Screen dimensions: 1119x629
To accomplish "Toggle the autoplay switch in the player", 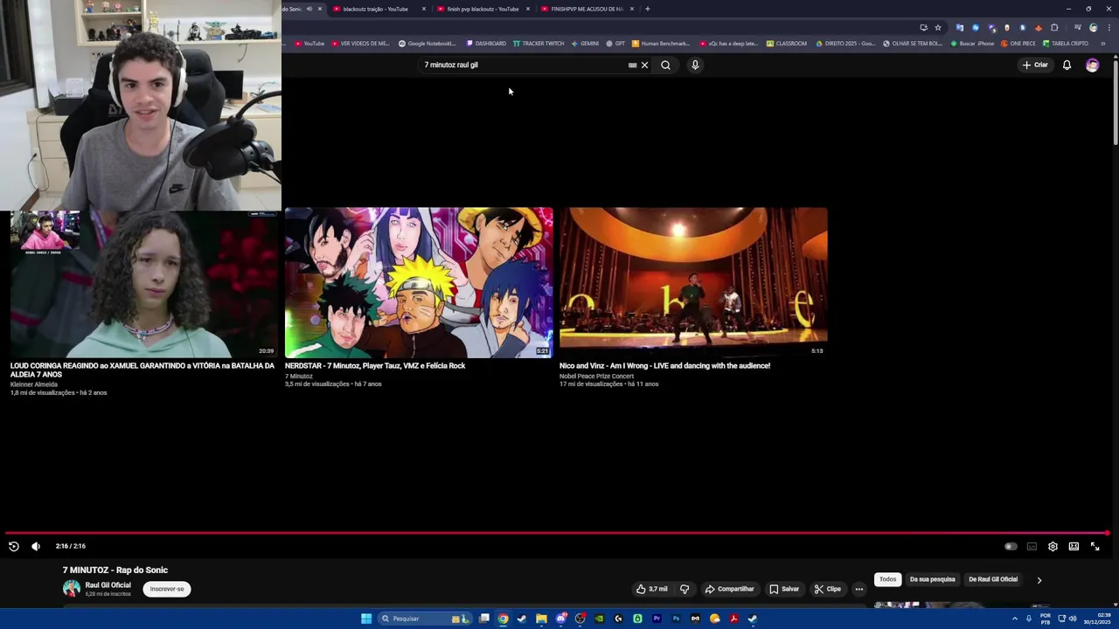I will pos(1011,546).
